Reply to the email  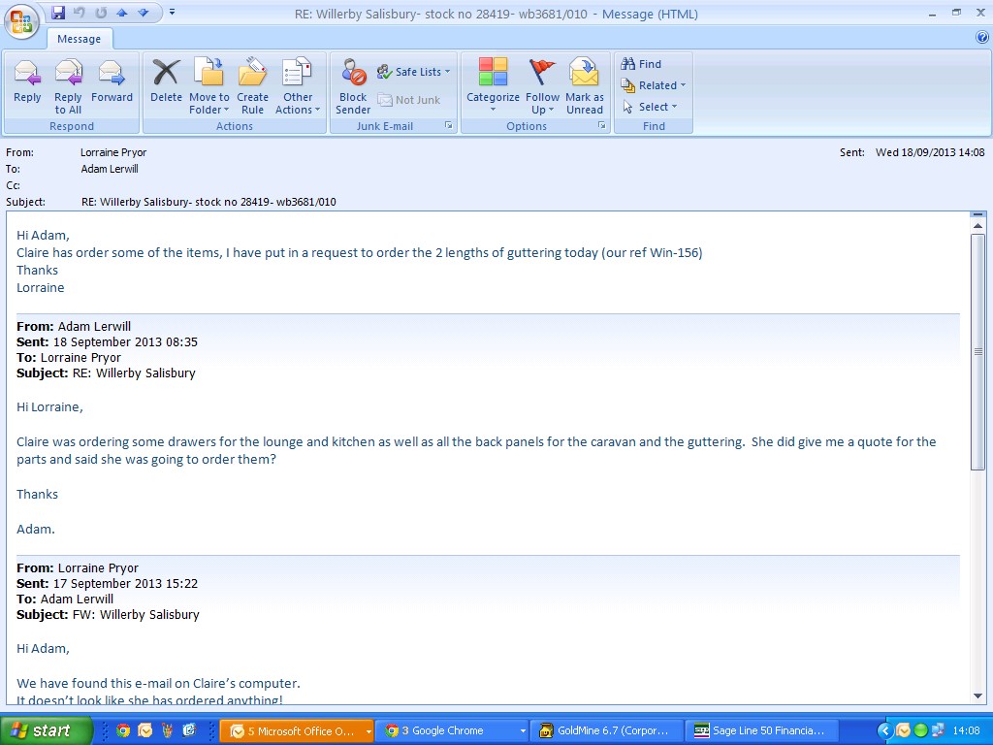coord(27,81)
